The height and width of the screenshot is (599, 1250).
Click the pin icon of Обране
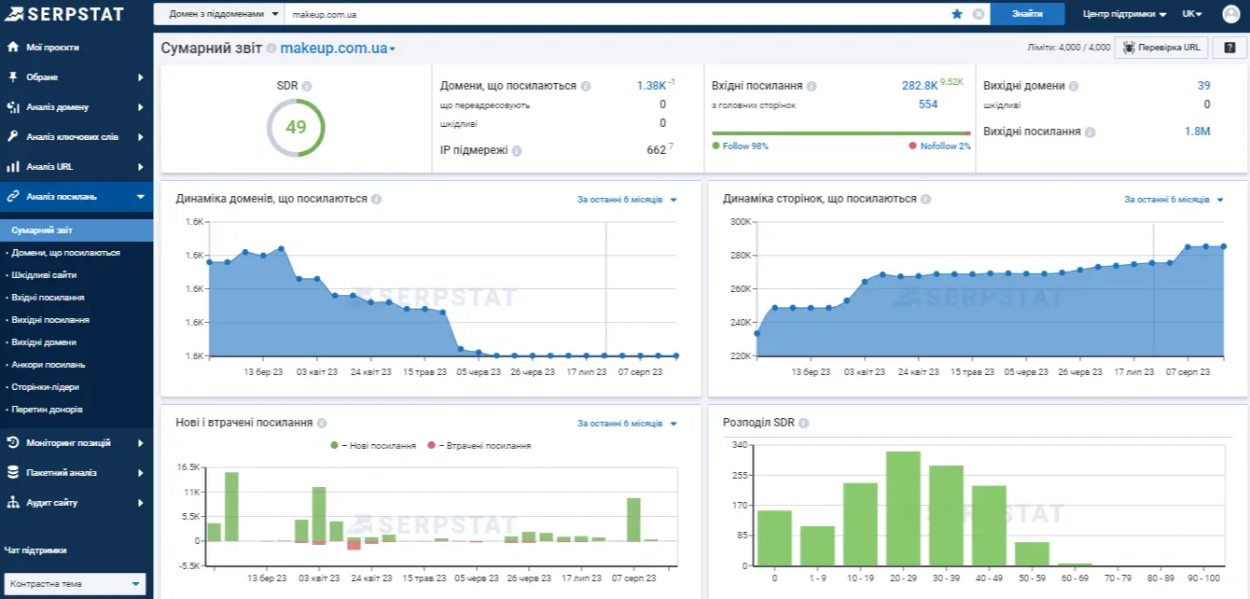12,77
